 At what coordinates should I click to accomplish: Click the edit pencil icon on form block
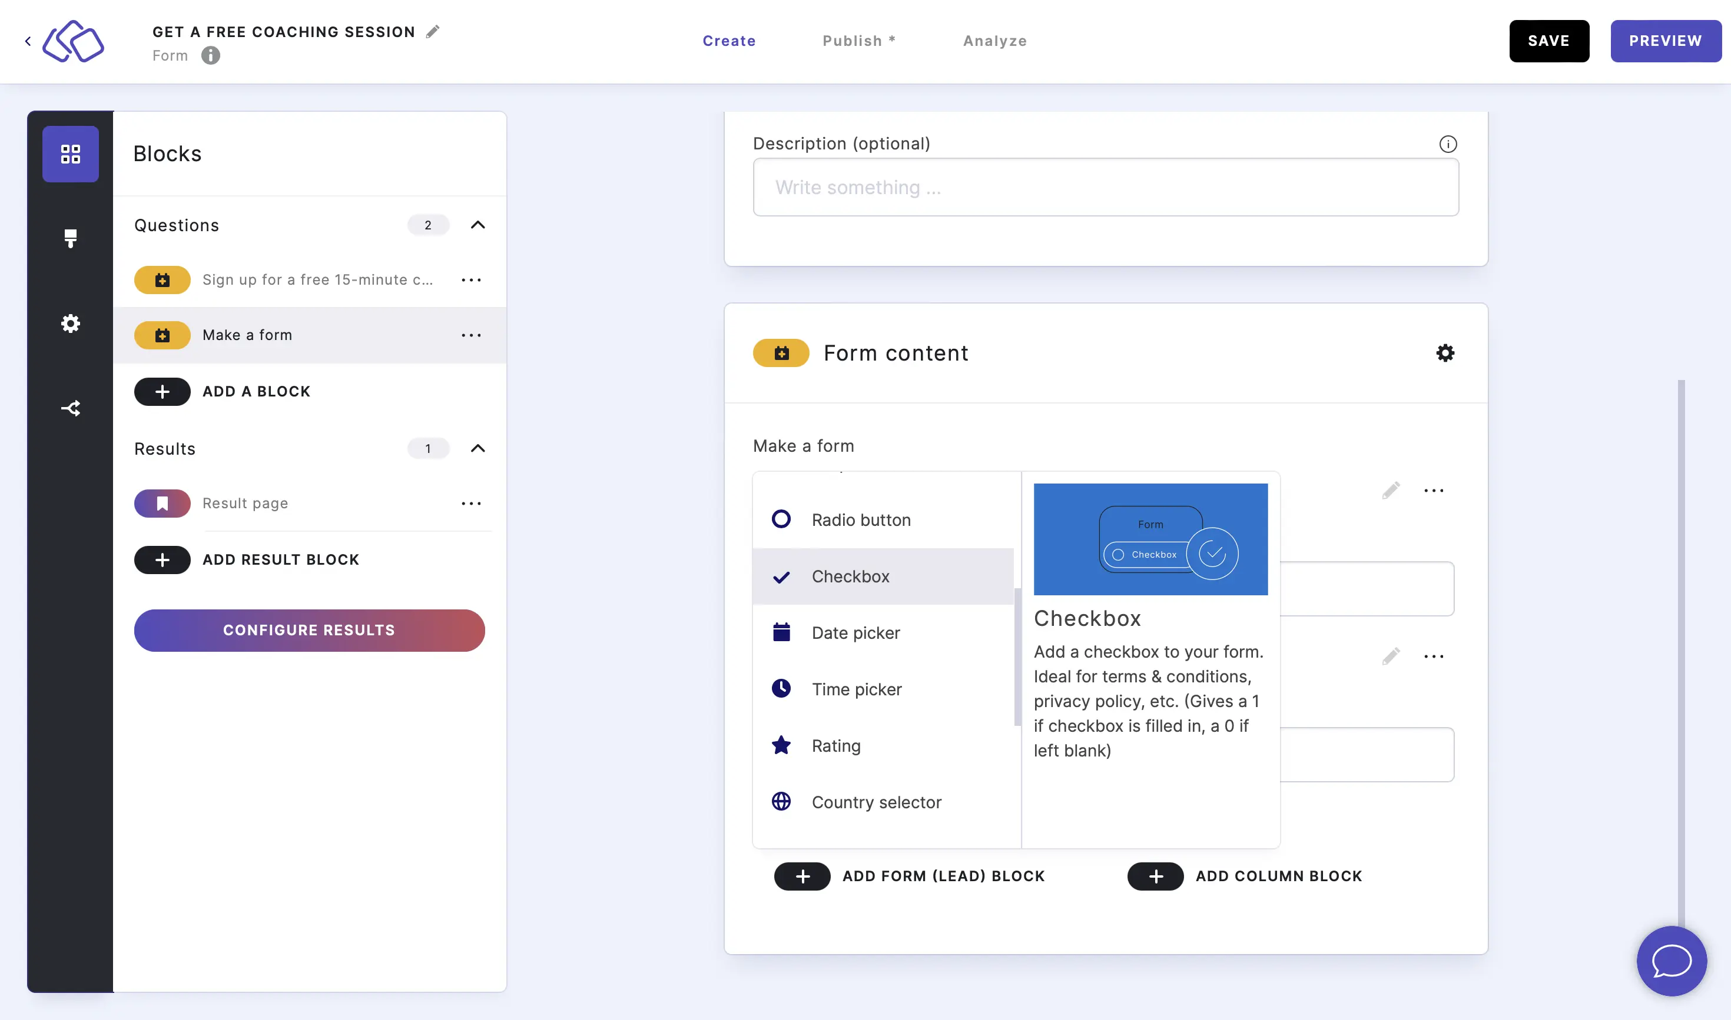[1390, 491]
